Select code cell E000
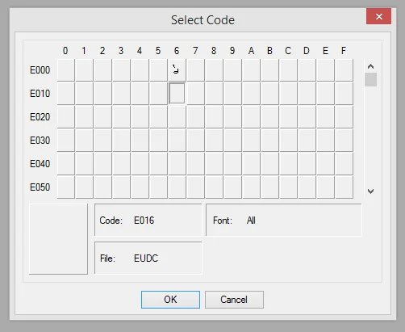This screenshot has width=405, height=332. point(66,70)
